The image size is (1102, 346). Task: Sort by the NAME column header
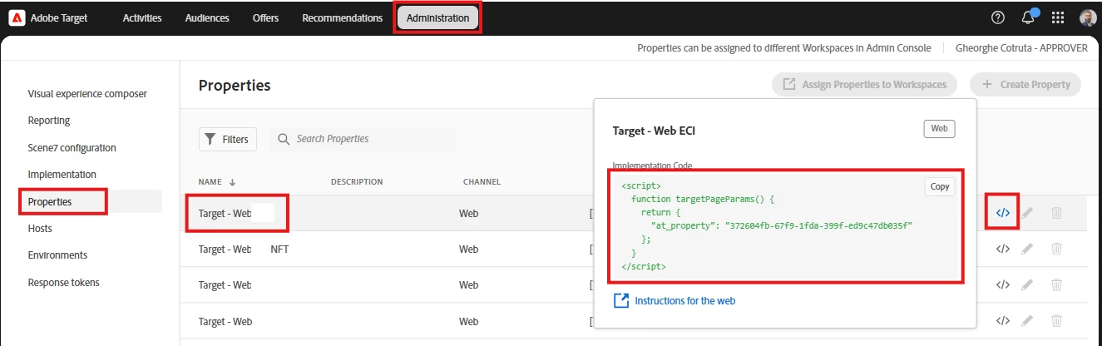tap(216, 182)
